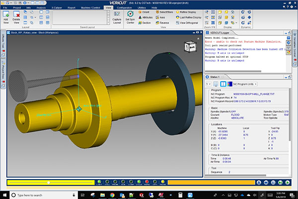Click the Windows taskbar search box
298x199 pixels.
click(x=30, y=194)
